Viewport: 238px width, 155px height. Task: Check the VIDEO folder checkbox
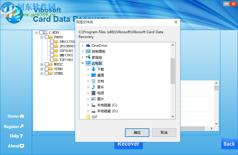(x=46, y=69)
